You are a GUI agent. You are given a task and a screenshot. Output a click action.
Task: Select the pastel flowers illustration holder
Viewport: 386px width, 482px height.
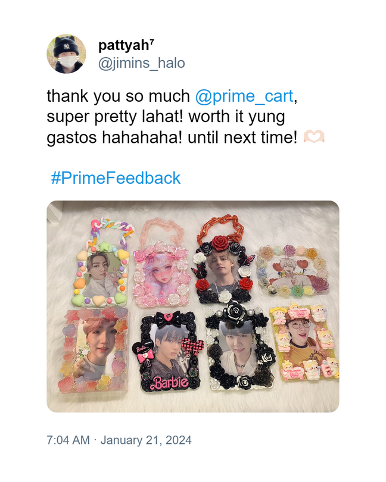tap(293, 271)
